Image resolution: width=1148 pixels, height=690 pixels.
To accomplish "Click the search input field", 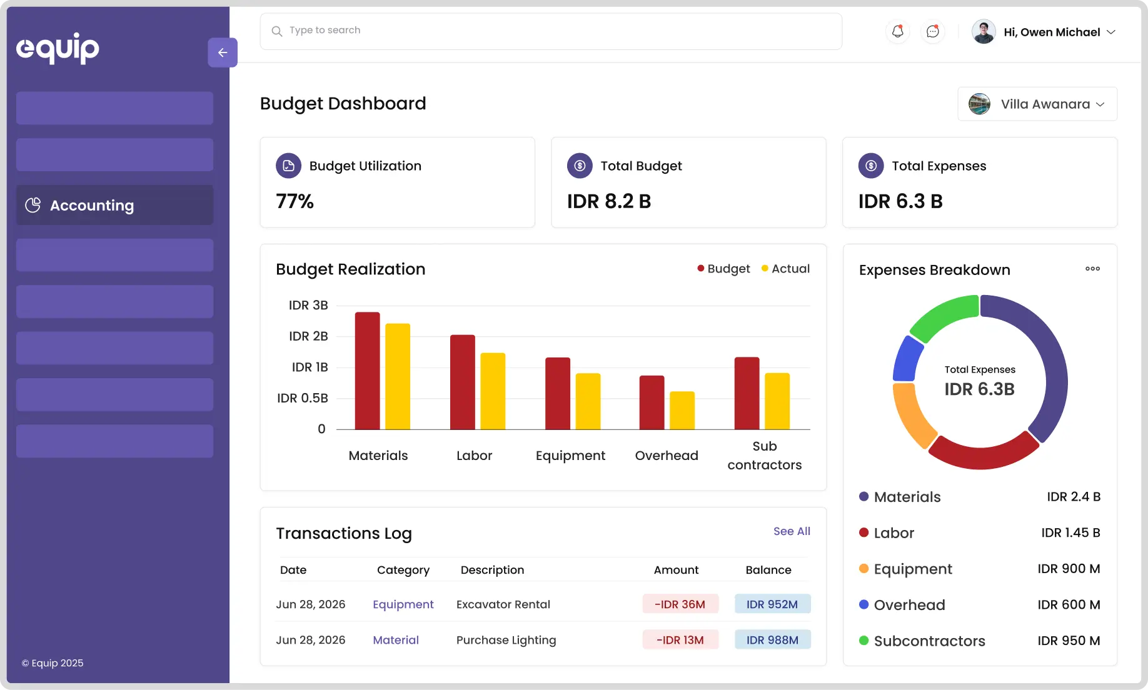I will 550,31.
